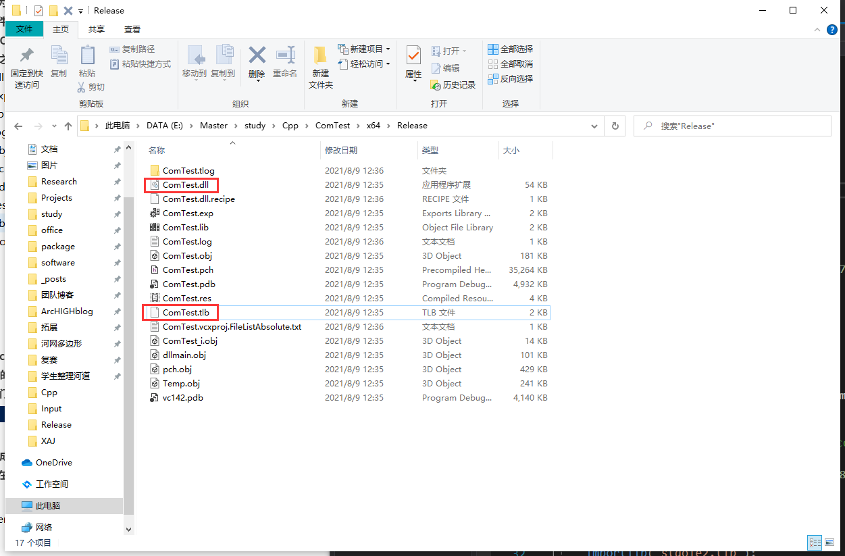845x556 pixels.
Task: Click Select all (全部选择)
Action: (511, 49)
